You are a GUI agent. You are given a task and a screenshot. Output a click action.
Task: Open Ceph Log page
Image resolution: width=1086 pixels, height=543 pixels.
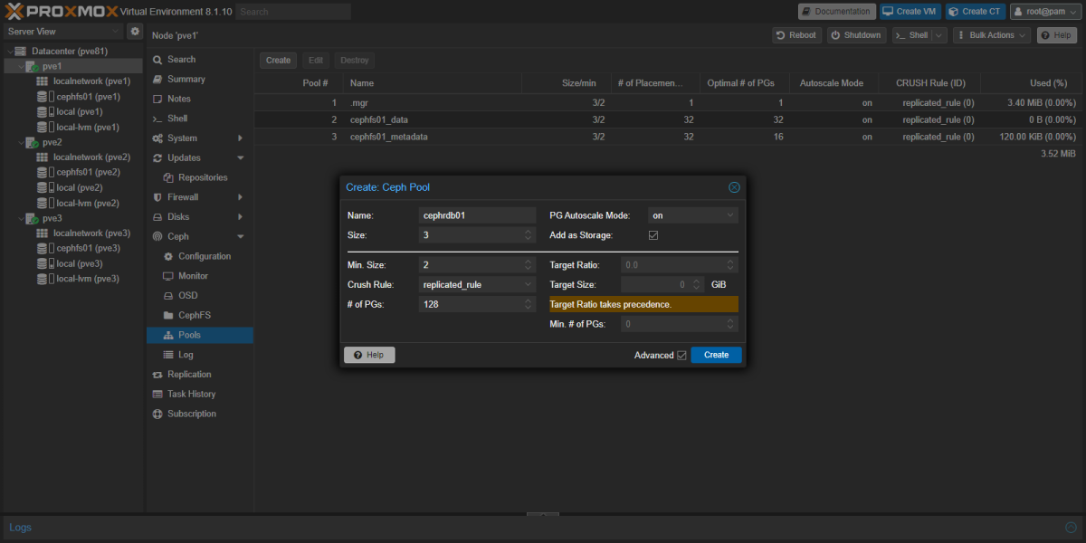[186, 355]
